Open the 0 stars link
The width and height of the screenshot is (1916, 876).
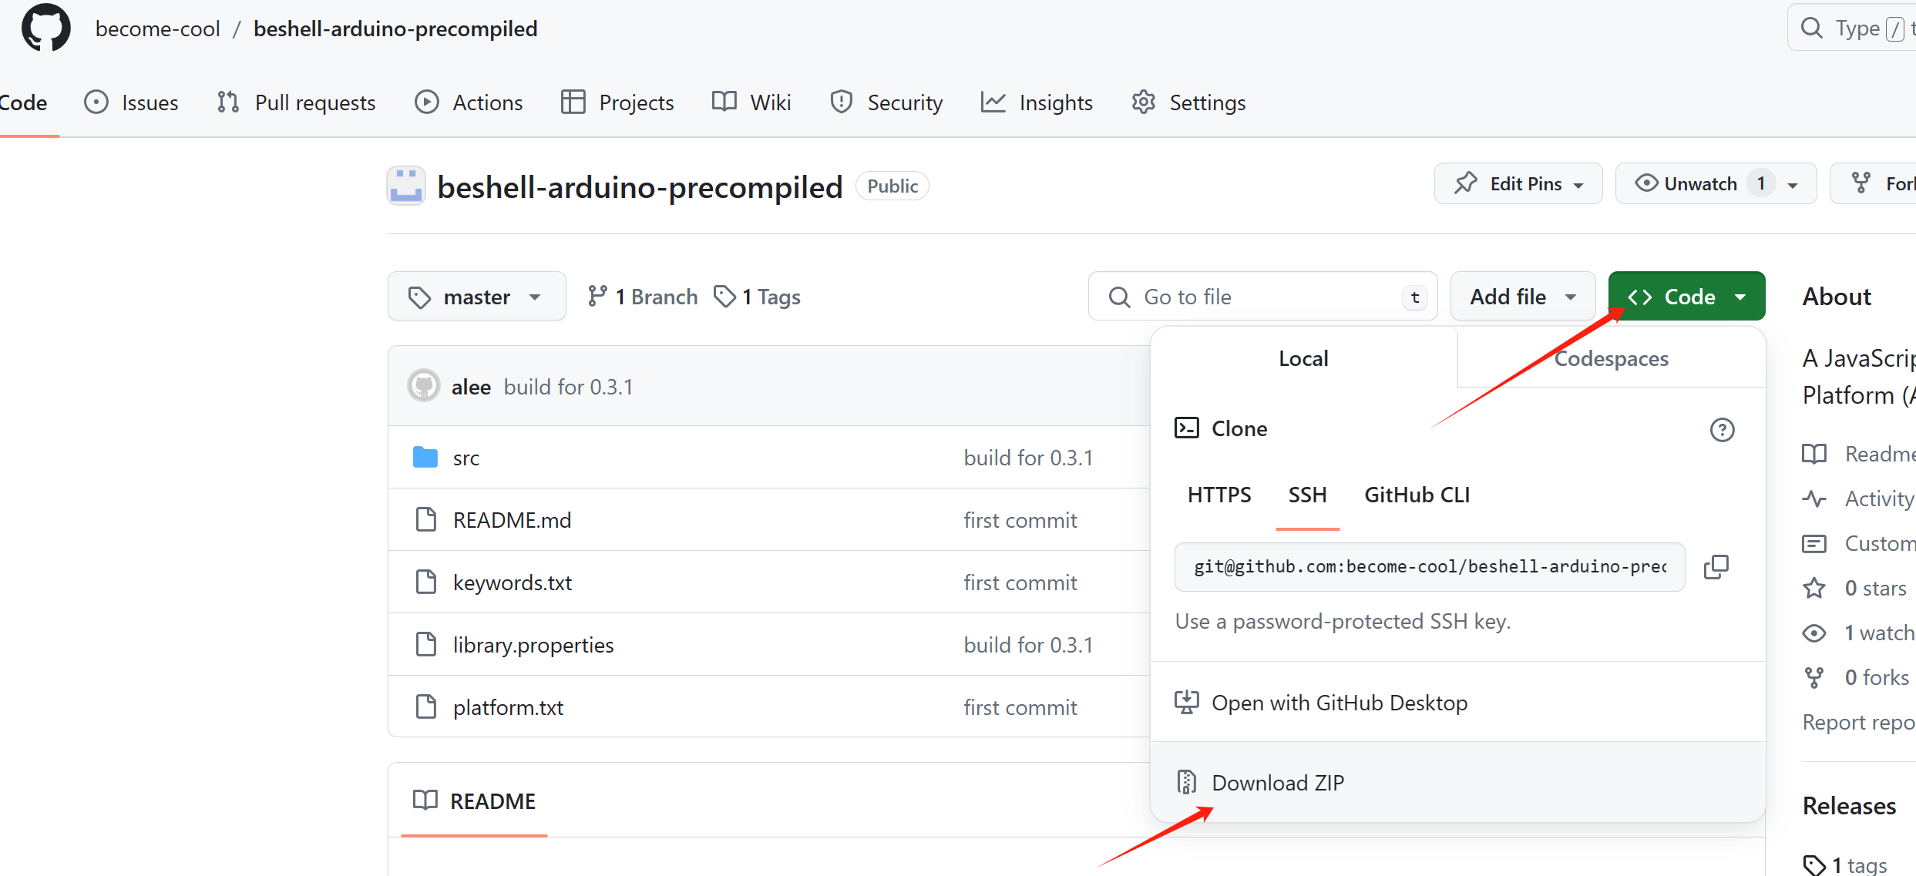click(x=1856, y=588)
